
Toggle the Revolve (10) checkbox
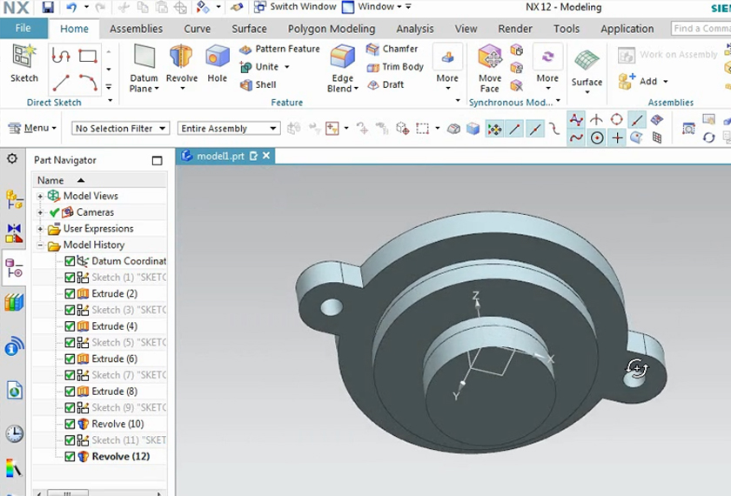coord(70,424)
